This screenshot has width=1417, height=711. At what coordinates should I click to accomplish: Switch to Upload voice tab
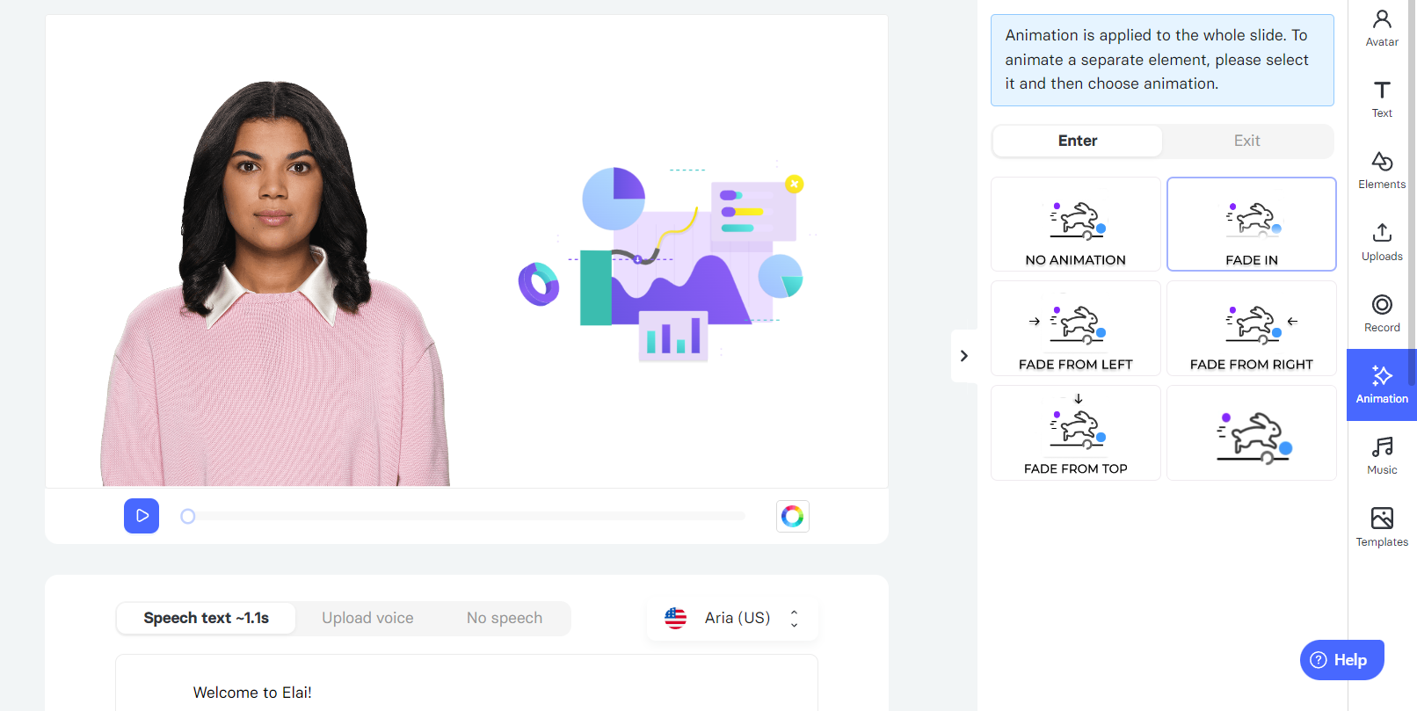coord(367,618)
